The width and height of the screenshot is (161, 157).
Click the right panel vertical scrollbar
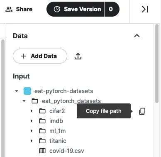157,64
